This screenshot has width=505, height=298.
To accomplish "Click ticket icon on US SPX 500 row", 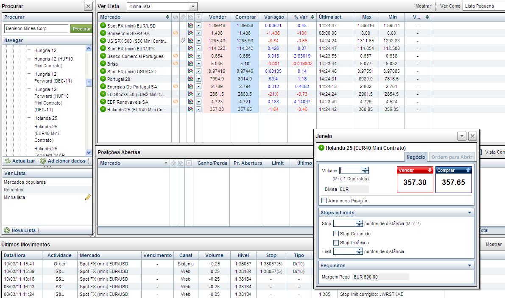I will [183, 41].
